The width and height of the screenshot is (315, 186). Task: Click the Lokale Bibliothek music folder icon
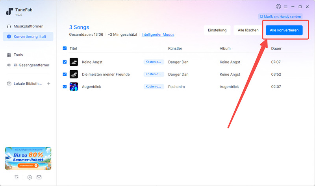coord(9,84)
